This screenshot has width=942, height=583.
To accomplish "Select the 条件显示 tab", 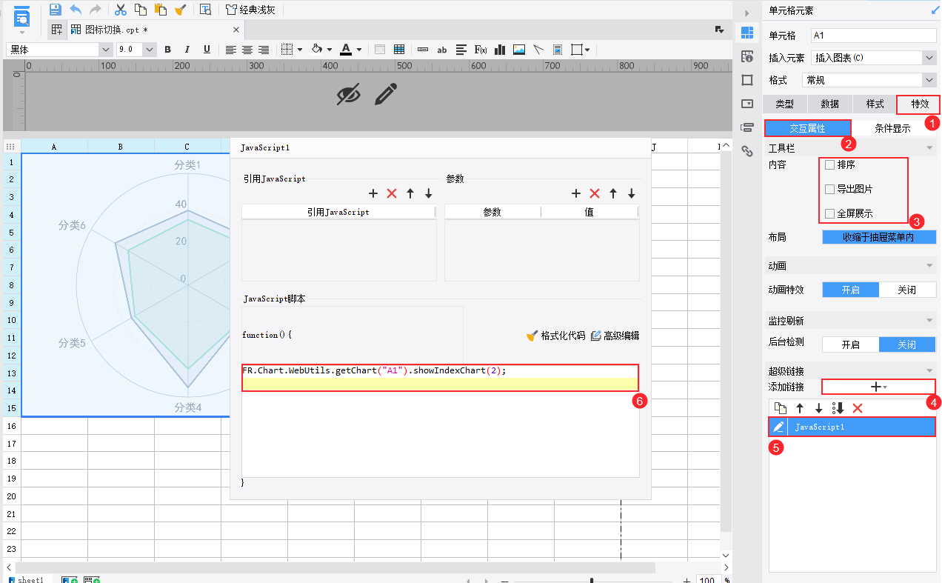I will click(x=892, y=128).
